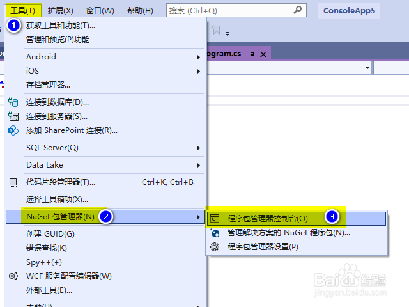Click the 管理解决方案的 NuGet package icon
409x307 pixels.
point(215,233)
